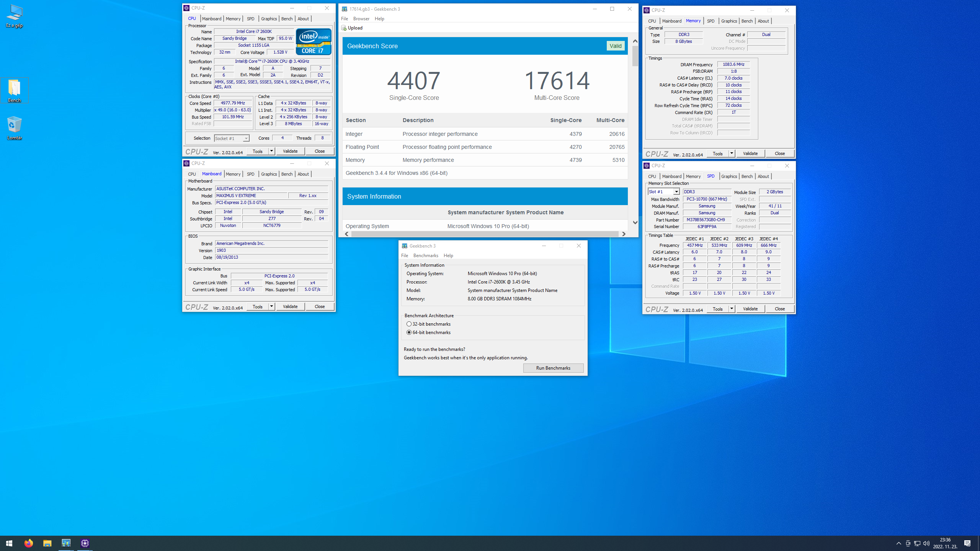The height and width of the screenshot is (551, 980).
Task: Select the 64-bit benchmarks option
Action: 428,333
